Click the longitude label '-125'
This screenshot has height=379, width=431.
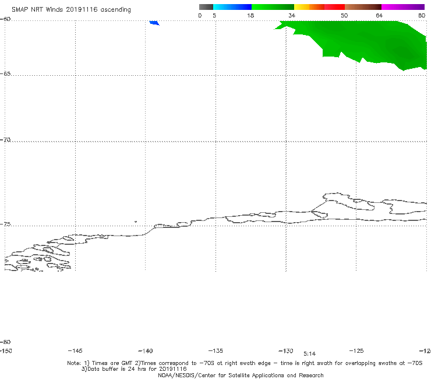point(356,351)
